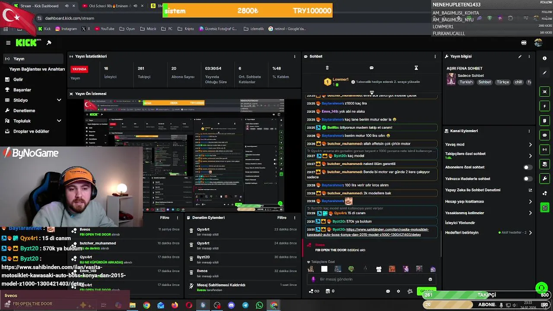
Task: Click the focus frame icon in right sidebar
Action: coord(544,92)
